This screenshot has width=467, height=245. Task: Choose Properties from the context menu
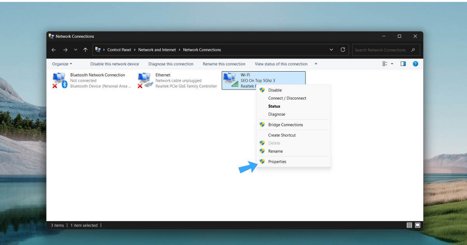coord(277,161)
